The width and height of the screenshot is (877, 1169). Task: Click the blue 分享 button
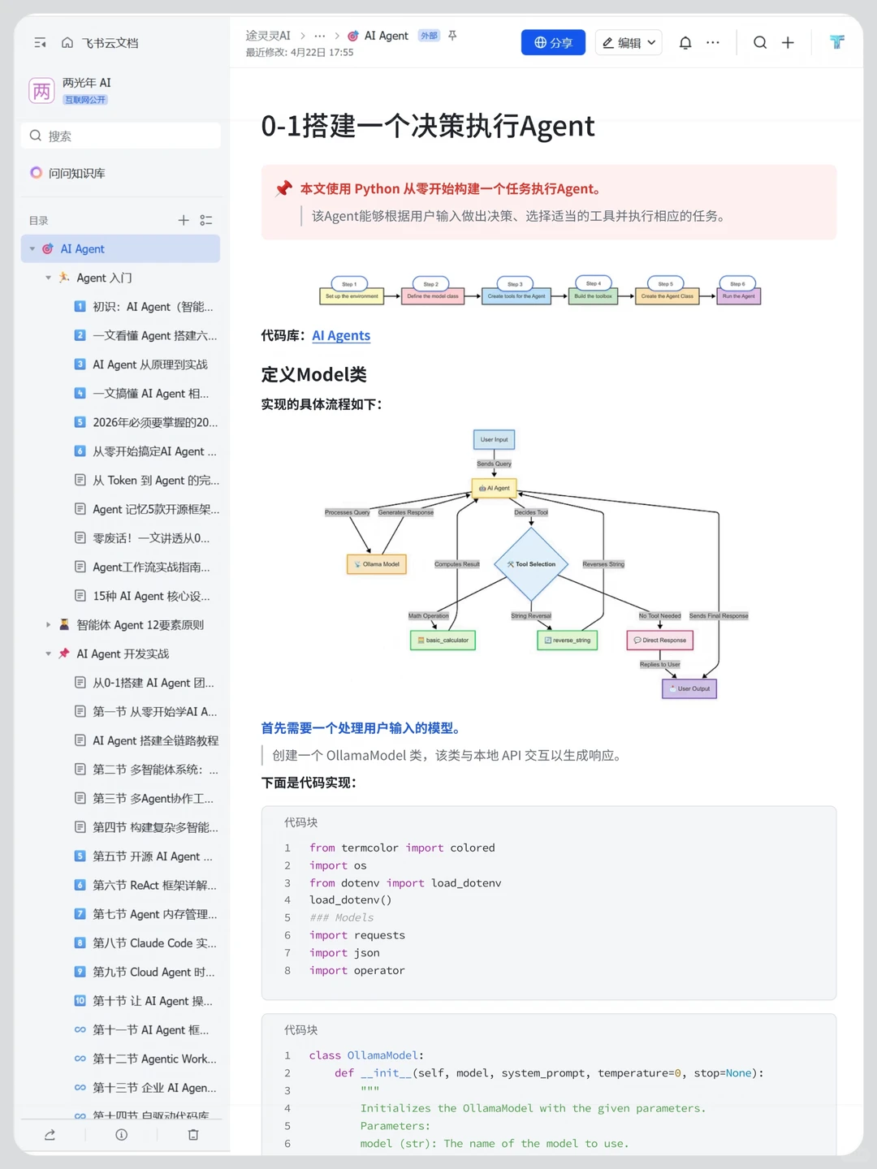(553, 42)
